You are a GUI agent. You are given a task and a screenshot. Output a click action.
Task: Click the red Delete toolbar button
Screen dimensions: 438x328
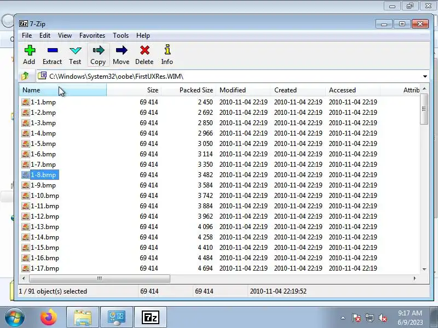pyautogui.click(x=145, y=55)
